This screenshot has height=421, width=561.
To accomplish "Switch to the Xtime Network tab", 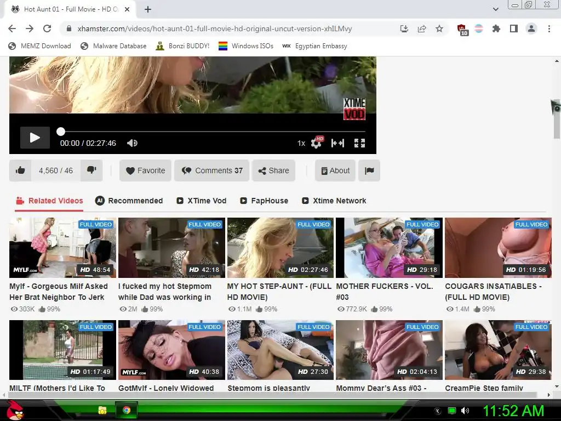I will click(x=334, y=201).
